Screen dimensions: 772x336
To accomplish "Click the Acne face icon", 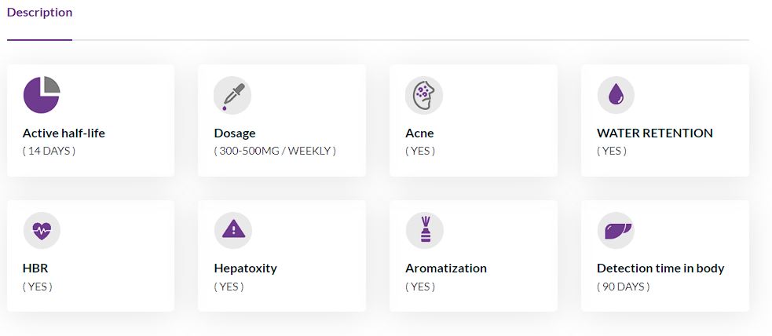I will [x=424, y=96].
